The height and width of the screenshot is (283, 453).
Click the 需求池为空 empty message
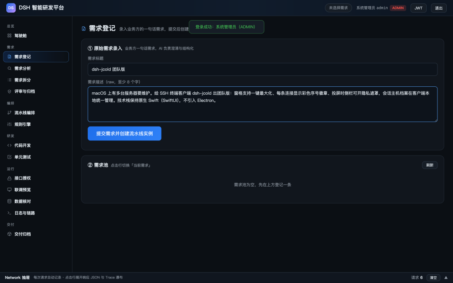point(262,184)
